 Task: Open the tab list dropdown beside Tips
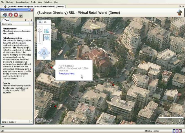coord(26,20)
